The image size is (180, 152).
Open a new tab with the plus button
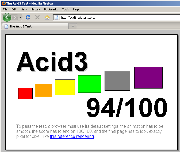73,26
